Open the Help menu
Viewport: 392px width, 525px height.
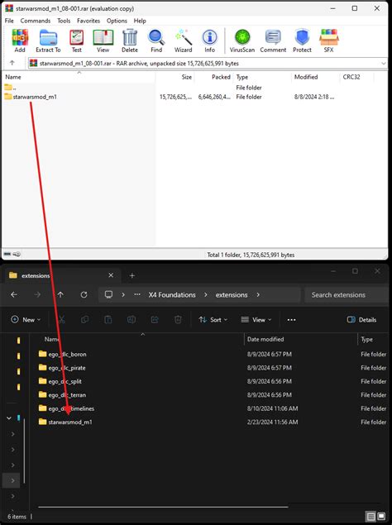coord(140,21)
